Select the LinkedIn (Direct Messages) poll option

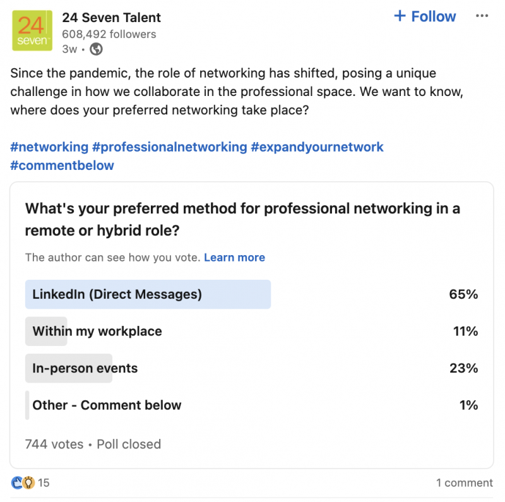click(251, 294)
